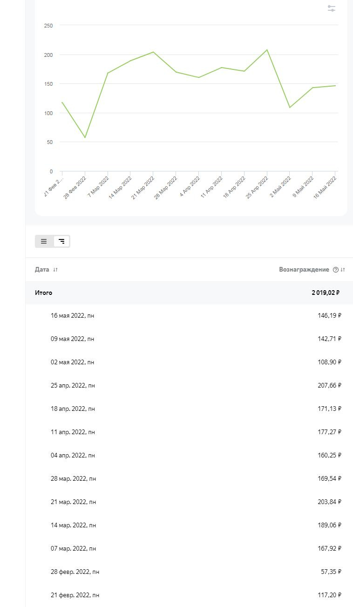Screen dimensions: 353x607
Task: Open chart settings sliders icon
Action: pos(332,8)
